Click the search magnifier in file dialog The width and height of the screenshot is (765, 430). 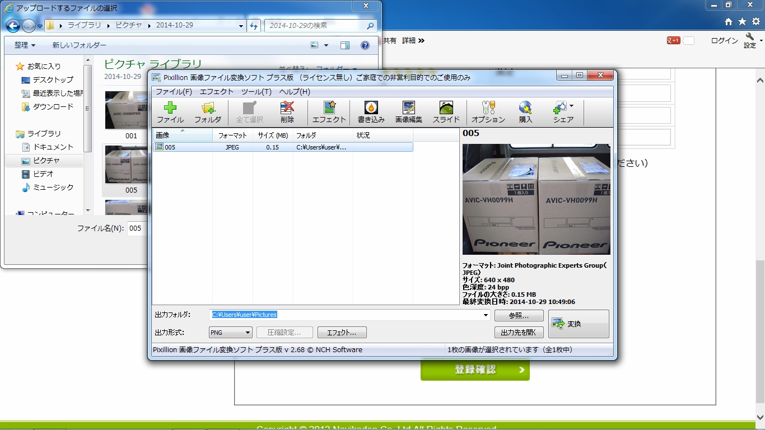[370, 26]
